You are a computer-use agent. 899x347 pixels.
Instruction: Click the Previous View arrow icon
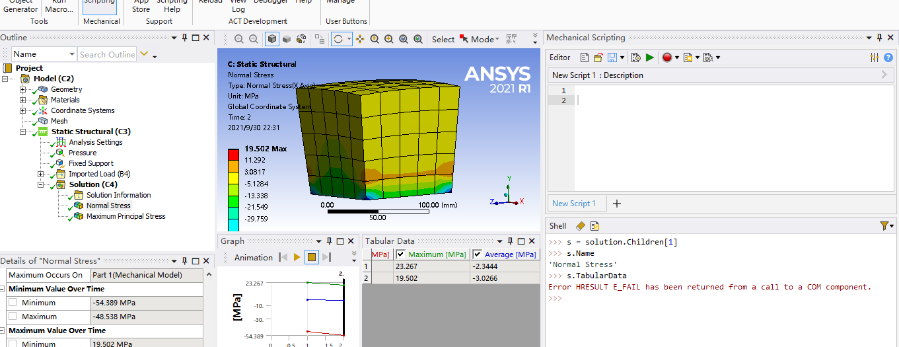[x=239, y=40]
